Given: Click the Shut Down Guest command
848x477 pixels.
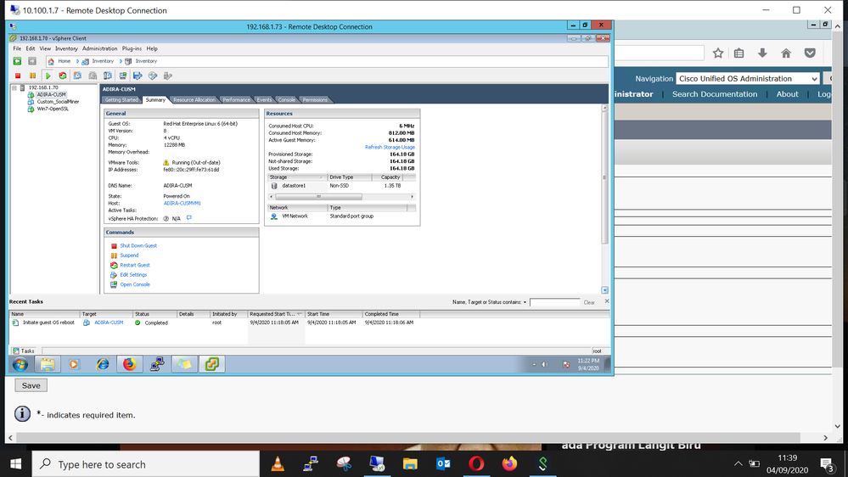Looking at the screenshot, I should pos(138,245).
